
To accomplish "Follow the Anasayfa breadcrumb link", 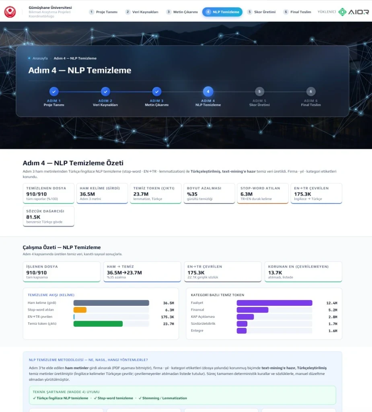I will (x=40, y=58).
